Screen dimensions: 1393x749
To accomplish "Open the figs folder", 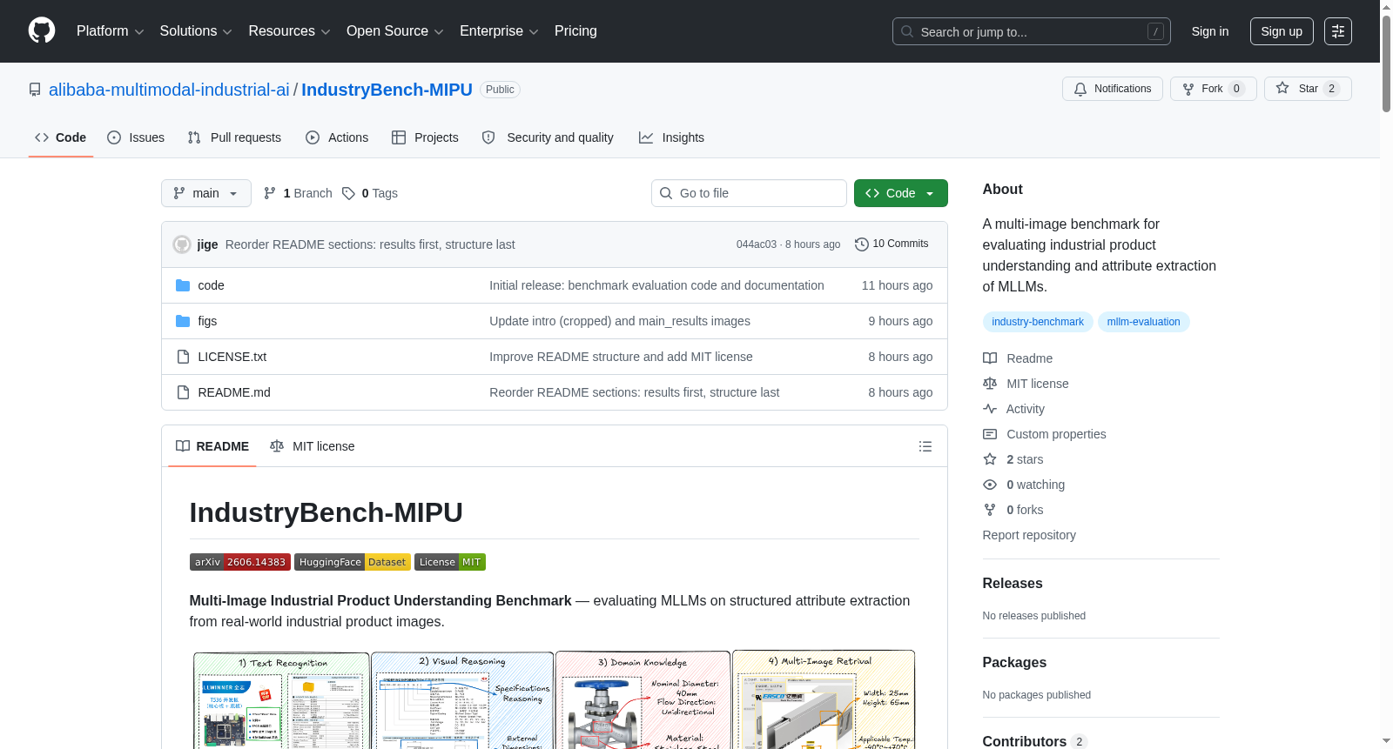I will [207, 321].
